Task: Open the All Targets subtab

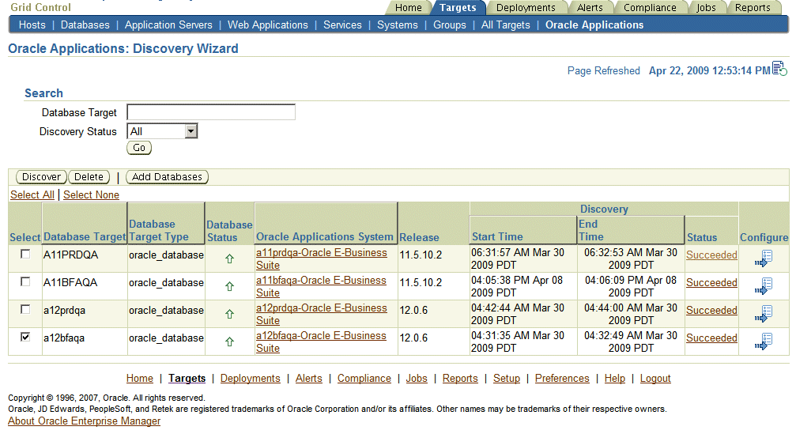Action: [x=506, y=25]
